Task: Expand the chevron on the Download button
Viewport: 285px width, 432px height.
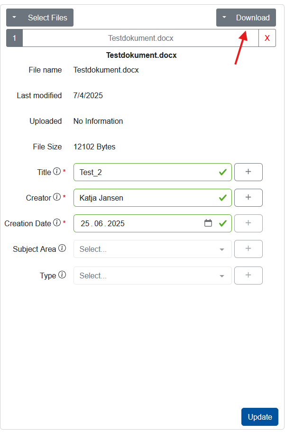Action: coord(224,17)
